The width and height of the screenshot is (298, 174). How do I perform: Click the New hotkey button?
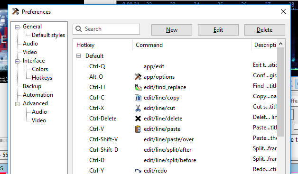coord(172,30)
